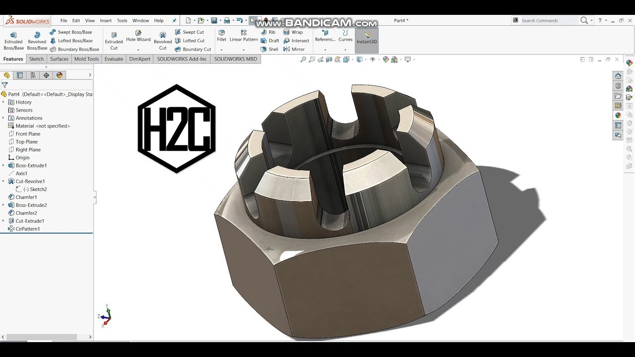Viewport: 635px width, 357px height.
Task: Select Material <not specified> item
Action: click(39, 126)
